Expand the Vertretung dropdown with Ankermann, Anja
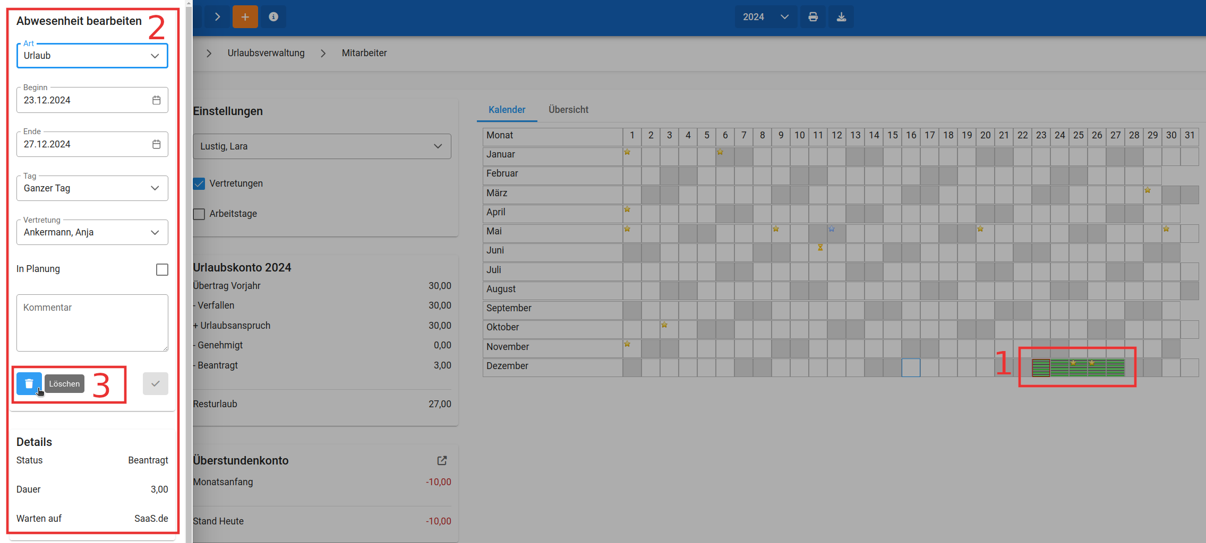This screenshot has height=543, width=1206. (92, 232)
